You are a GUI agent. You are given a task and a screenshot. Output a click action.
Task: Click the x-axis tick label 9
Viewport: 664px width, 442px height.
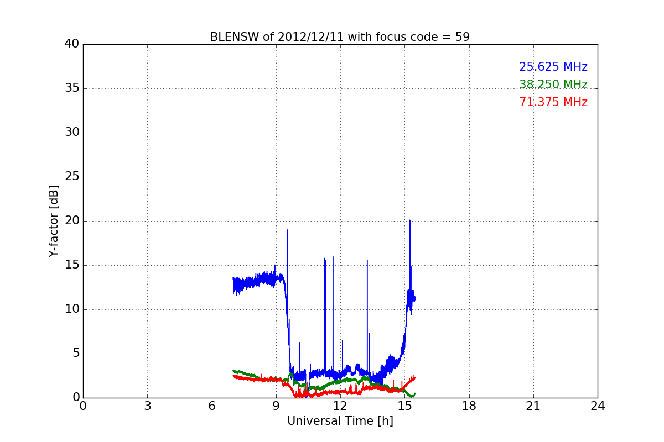click(x=276, y=406)
